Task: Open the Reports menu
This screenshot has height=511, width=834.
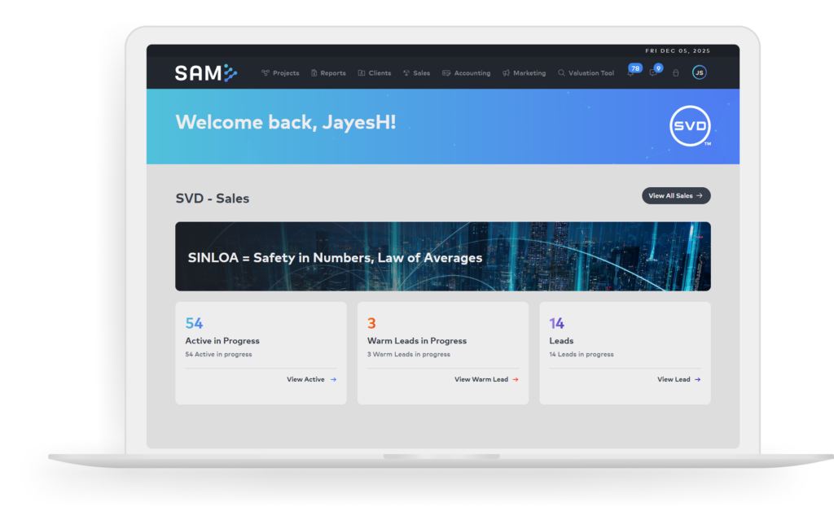Action: pos(328,72)
